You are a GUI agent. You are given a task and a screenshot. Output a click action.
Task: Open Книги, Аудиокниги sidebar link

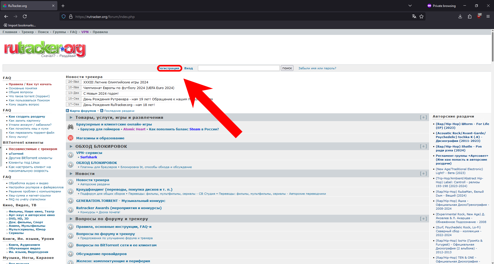pos(24,245)
